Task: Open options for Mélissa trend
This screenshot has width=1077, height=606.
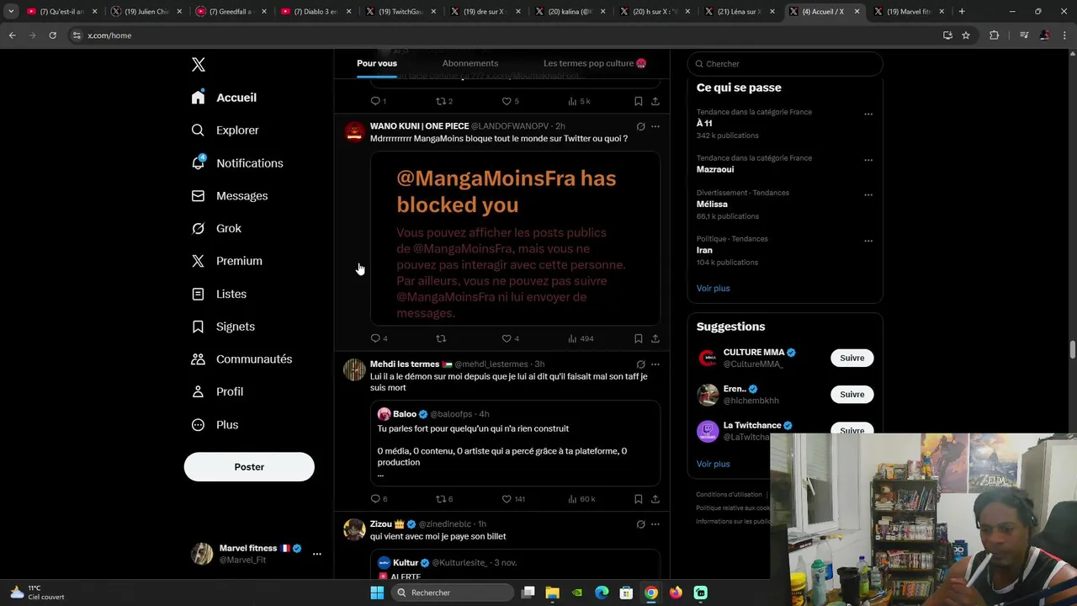Action: (x=868, y=194)
